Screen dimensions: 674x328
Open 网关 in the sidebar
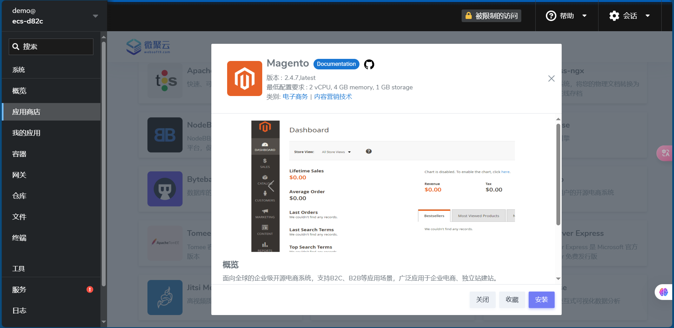point(51,175)
